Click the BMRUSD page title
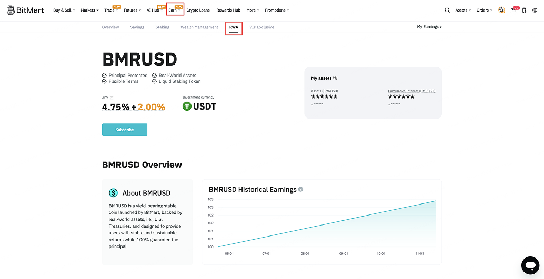 tap(139, 59)
